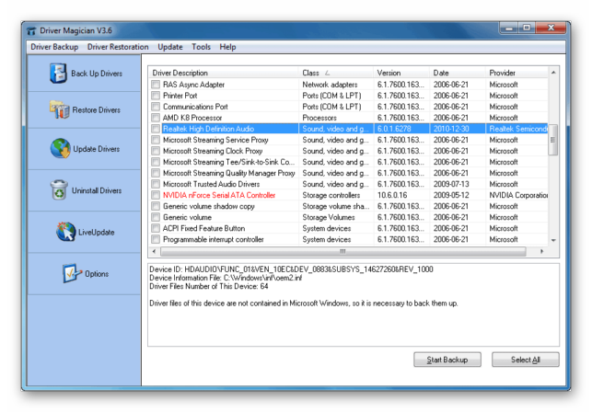Click the Network adapters class cell
This screenshot has height=412, width=592.
(330, 85)
